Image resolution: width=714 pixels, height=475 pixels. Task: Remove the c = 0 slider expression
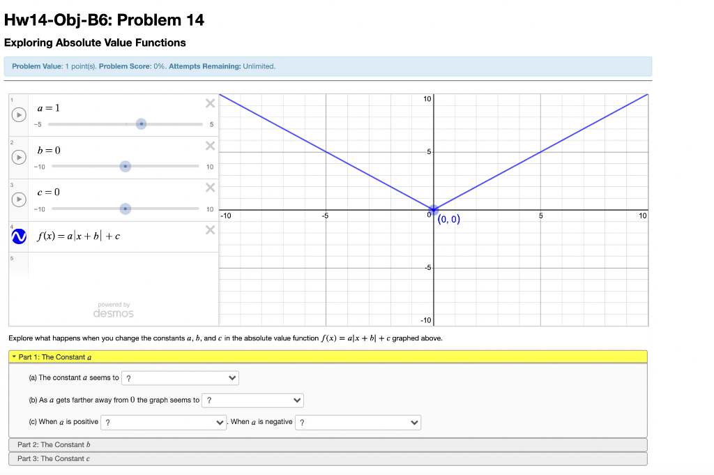coord(210,187)
